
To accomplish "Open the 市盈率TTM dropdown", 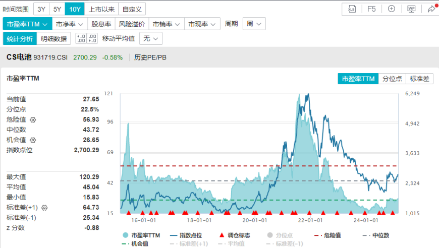I will pos(27,24).
